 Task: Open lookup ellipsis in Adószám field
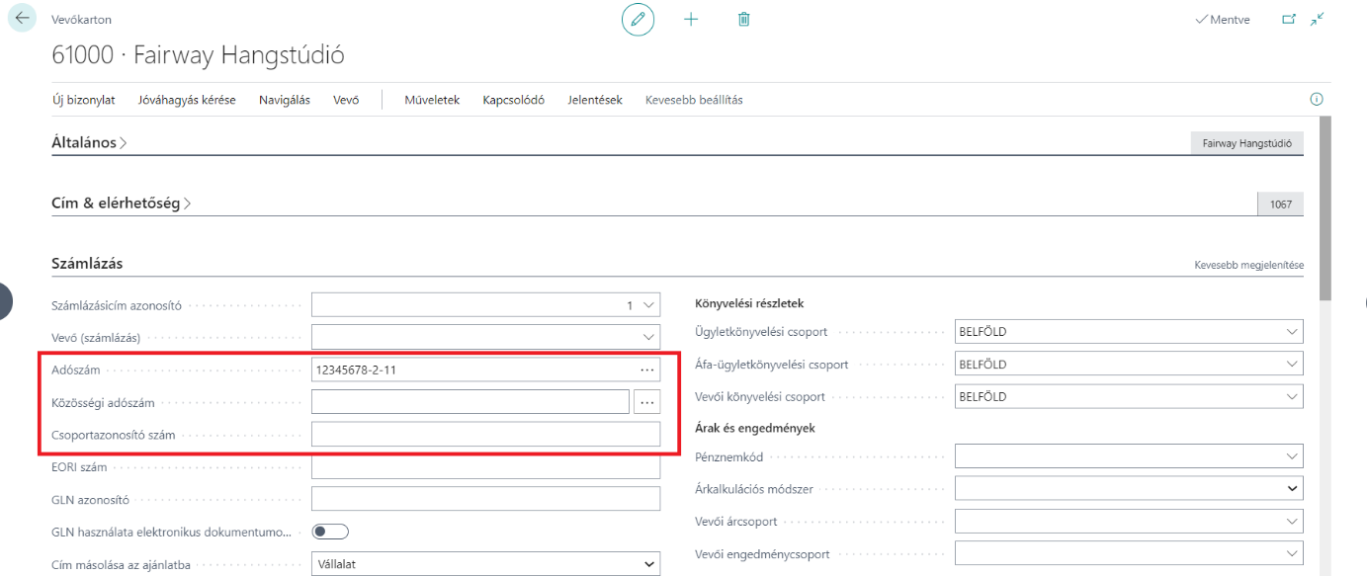pos(647,370)
